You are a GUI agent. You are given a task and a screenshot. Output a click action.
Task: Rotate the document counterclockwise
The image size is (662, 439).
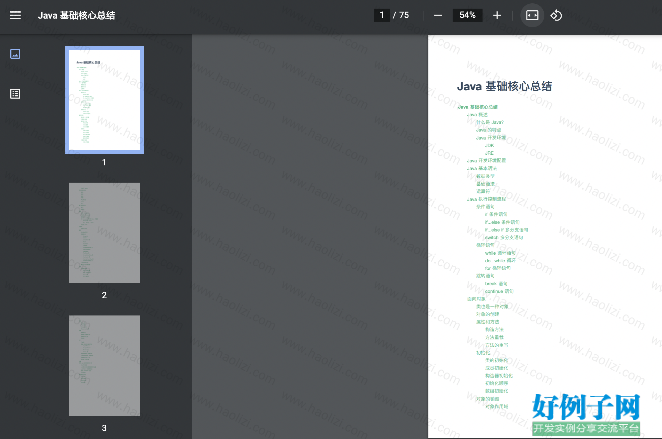[556, 15]
